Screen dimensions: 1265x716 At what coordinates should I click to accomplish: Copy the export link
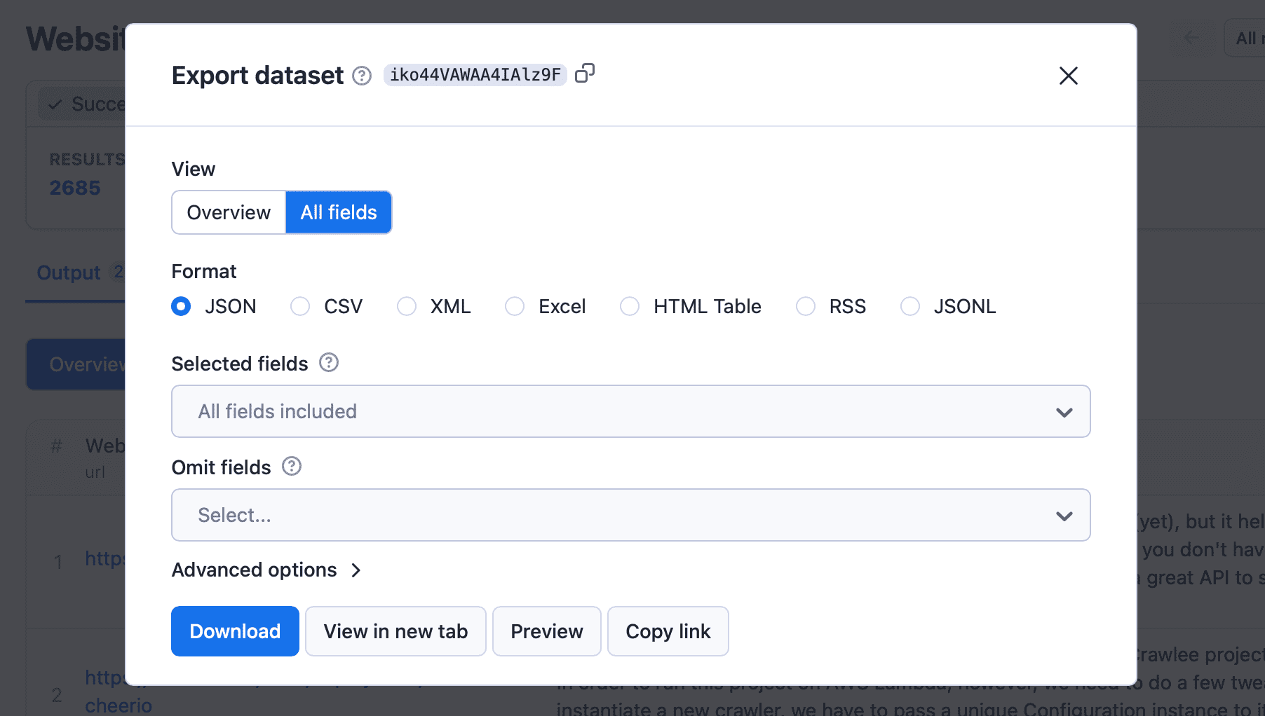(668, 631)
